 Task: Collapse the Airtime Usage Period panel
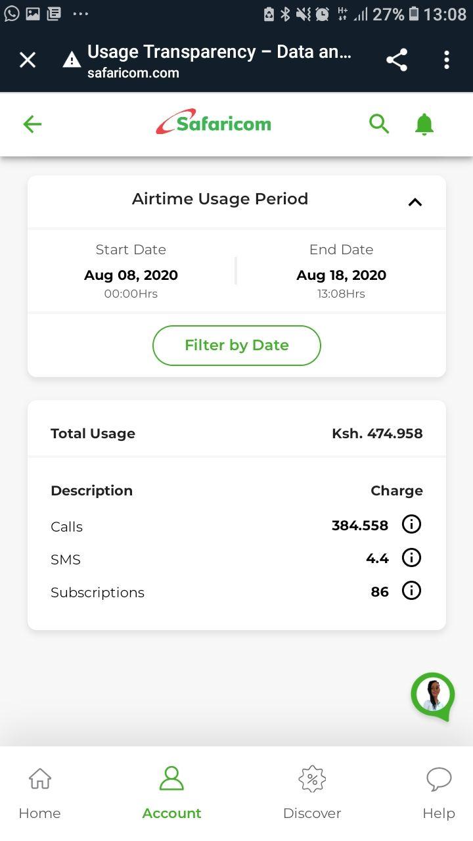(415, 202)
